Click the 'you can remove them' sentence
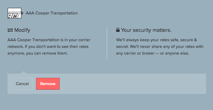The height and width of the screenshot is (110, 213). pyautogui.click(x=47, y=53)
